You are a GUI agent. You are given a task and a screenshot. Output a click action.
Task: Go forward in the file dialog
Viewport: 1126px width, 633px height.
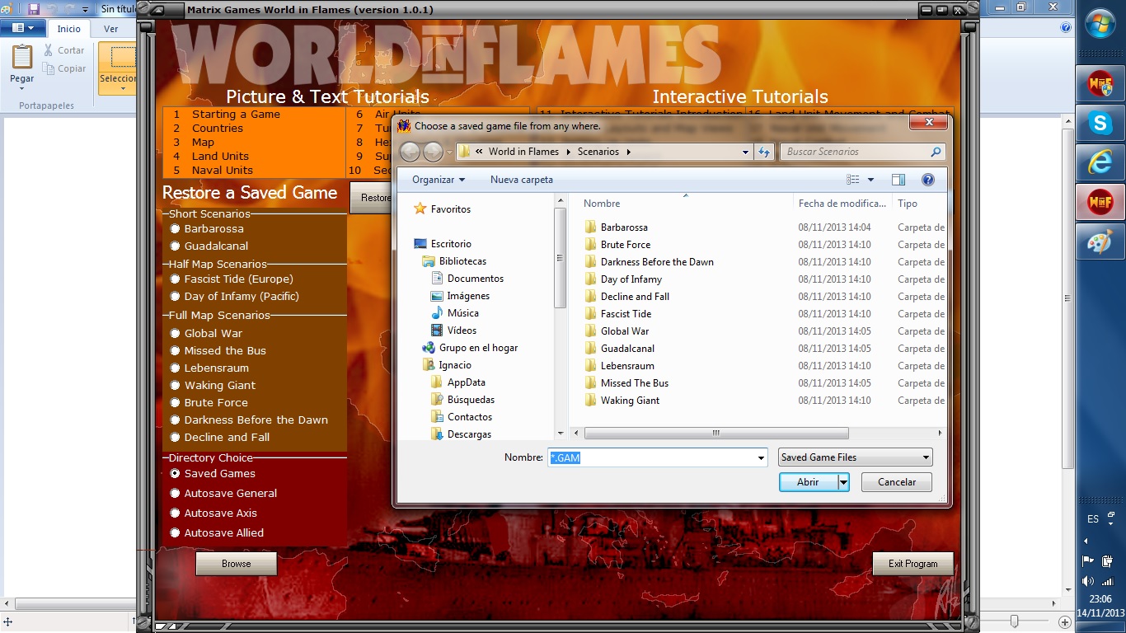pos(433,152)
